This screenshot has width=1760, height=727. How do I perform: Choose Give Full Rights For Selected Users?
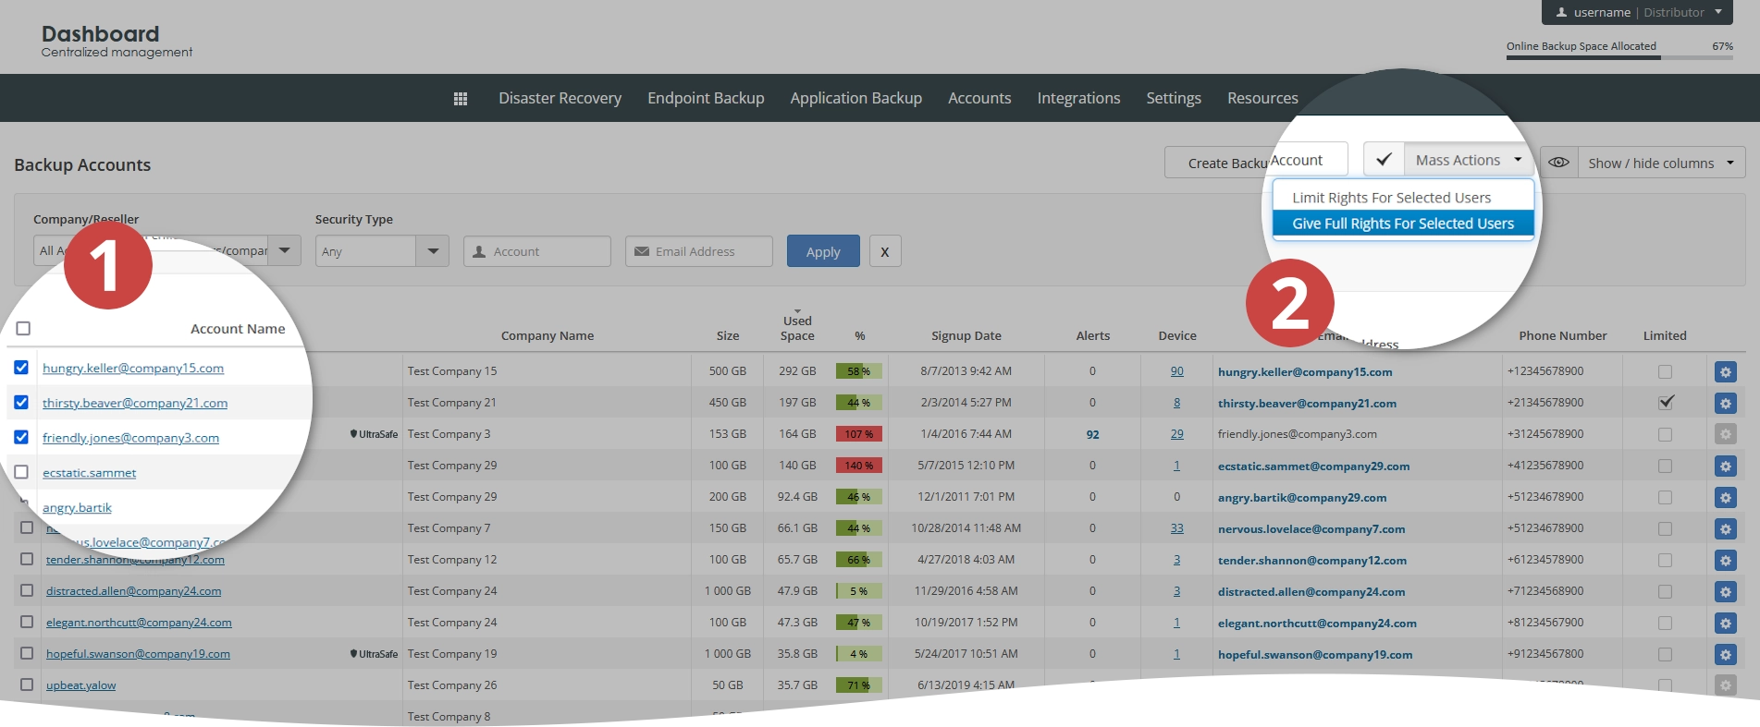coord(1403,224)
